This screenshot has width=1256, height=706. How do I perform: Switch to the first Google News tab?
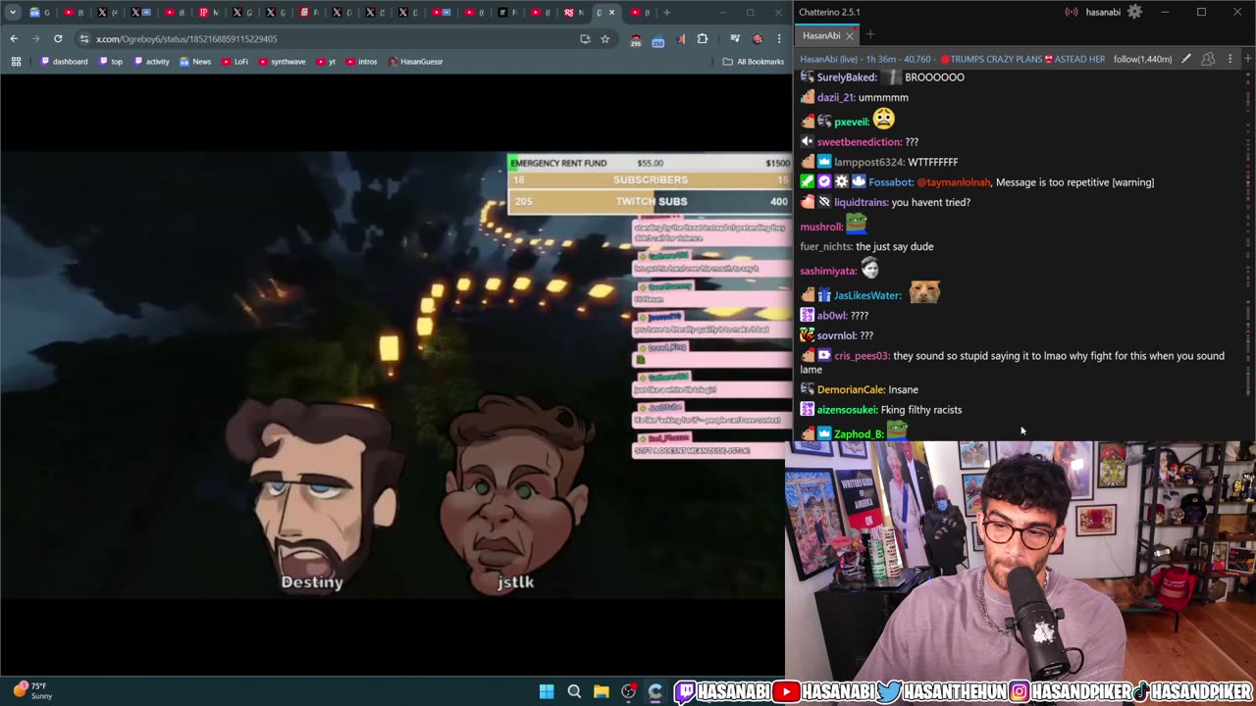click(x=39, y=13)
